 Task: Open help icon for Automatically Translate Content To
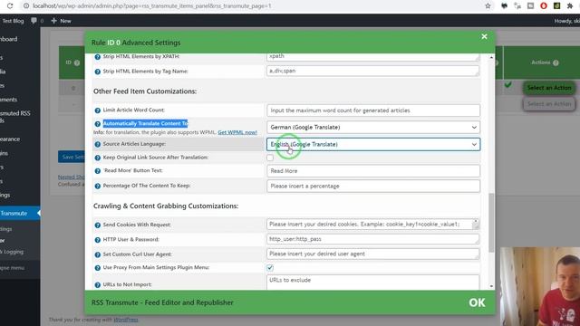98,124
